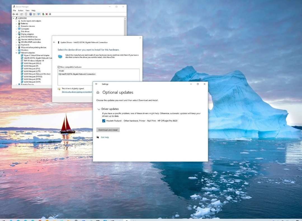Click the Display adapters category icon
The width and height of the screenshot is (302, 221).
point(19,34)
